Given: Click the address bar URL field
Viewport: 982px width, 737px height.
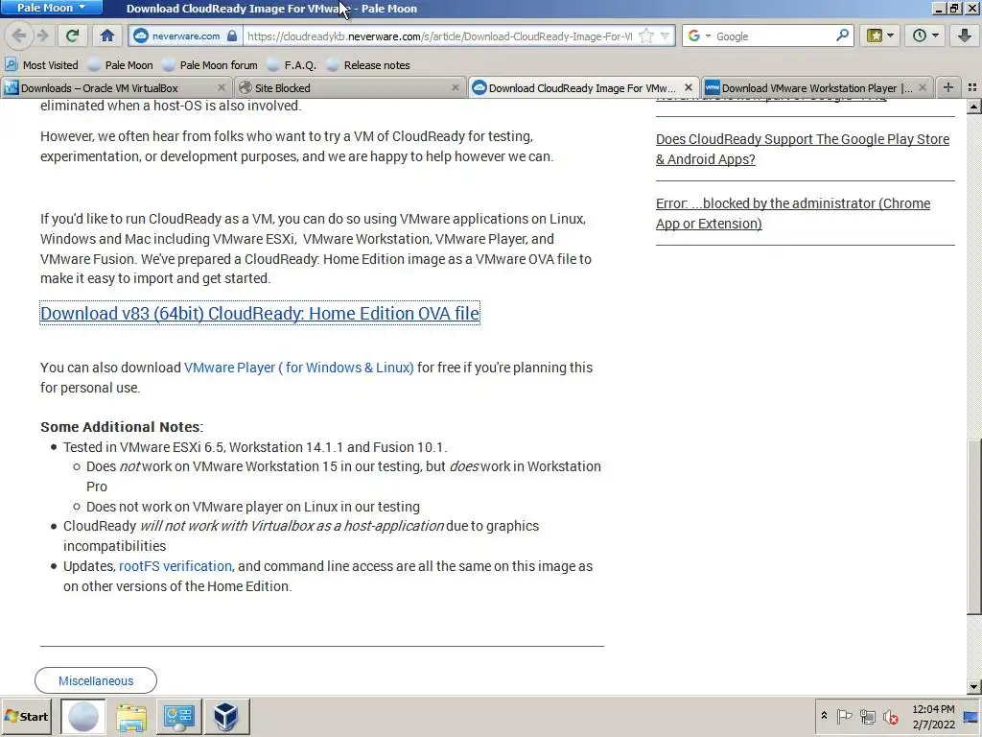Looking at the screenshot, I should click(438, 36).
